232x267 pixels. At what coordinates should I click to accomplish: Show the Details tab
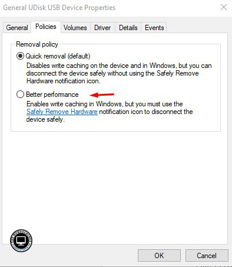pyautogui.click(x=128, y=28)
